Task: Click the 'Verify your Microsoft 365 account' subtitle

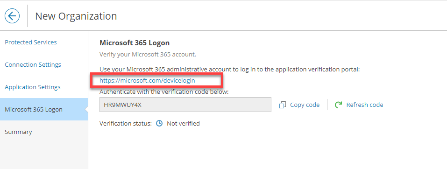Action: (148, 55)
